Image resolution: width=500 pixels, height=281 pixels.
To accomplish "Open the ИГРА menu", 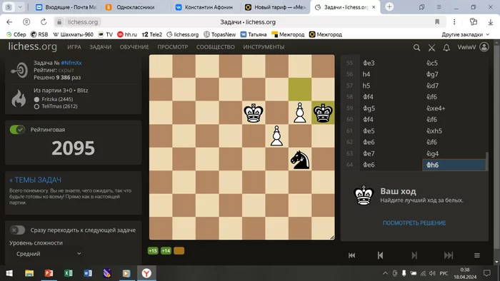I will point(74,47).
